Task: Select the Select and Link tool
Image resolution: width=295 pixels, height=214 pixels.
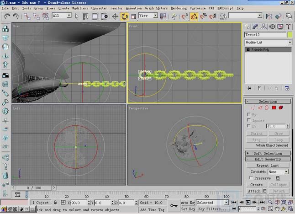Action: click(27, 16)
